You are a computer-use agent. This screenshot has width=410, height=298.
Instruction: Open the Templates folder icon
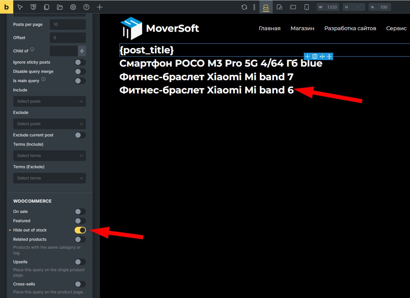(x=60, y=7)
